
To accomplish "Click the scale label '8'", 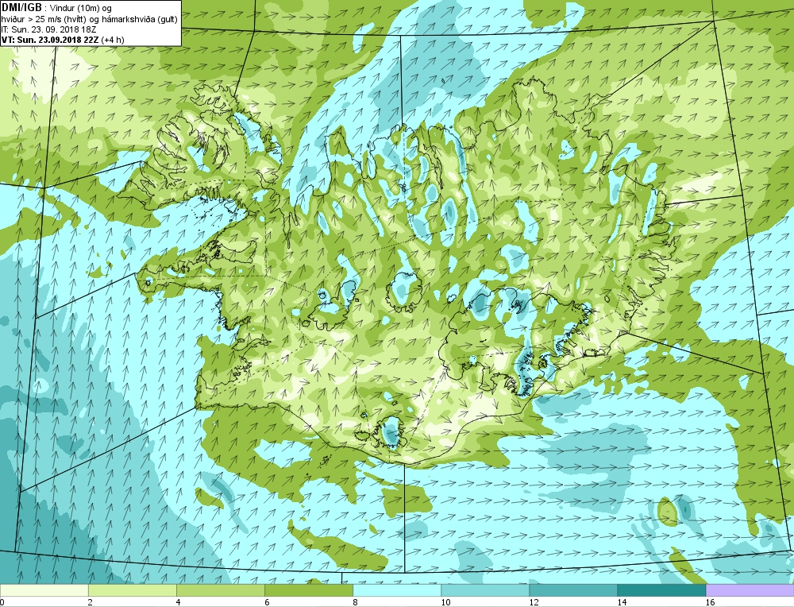I will (x=355, y=602).
